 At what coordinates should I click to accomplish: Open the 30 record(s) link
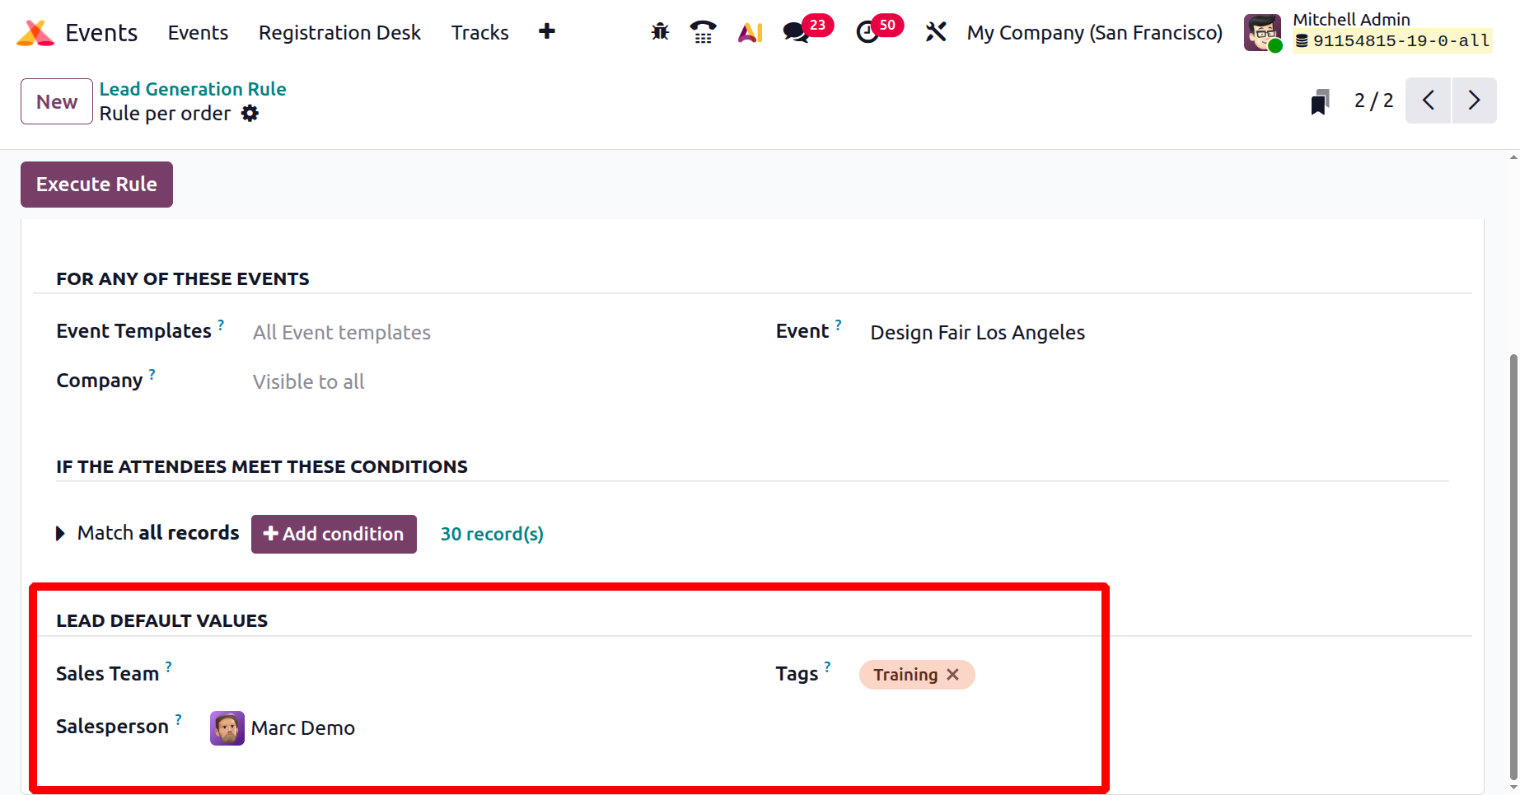click(x=492, y=534)
